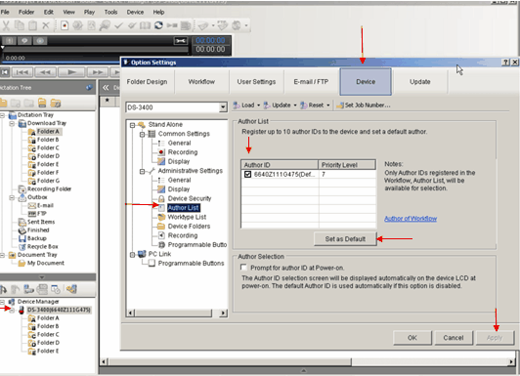Click the new recording toolbar icon
This screenshot has height=376, width=520.
pos(65,25)
